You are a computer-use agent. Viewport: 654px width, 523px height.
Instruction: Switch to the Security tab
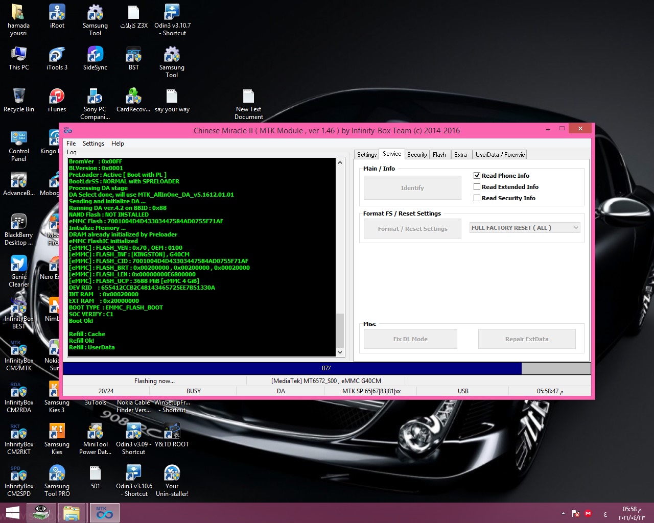[417, 155]
